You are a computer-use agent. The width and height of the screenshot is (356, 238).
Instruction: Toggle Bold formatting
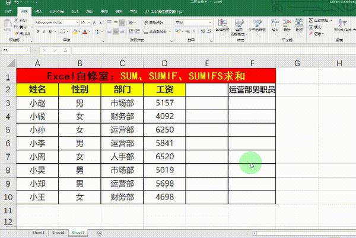coord(38,31)
